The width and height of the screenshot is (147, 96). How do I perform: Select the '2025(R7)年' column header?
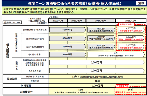click(x=131, y=21)
